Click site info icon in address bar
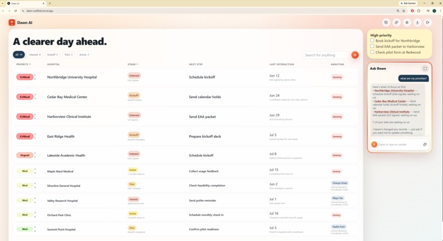 click(x=23, y=11)
